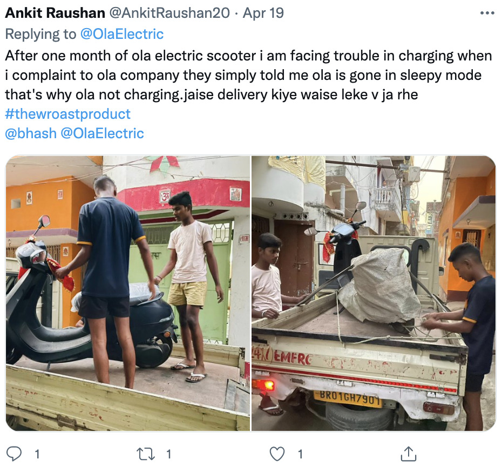This screenshot has width=502, height=473.
Task: Click the #thewroastproduct hashtag
Action: pyautogui.click(x=68, y=114)
